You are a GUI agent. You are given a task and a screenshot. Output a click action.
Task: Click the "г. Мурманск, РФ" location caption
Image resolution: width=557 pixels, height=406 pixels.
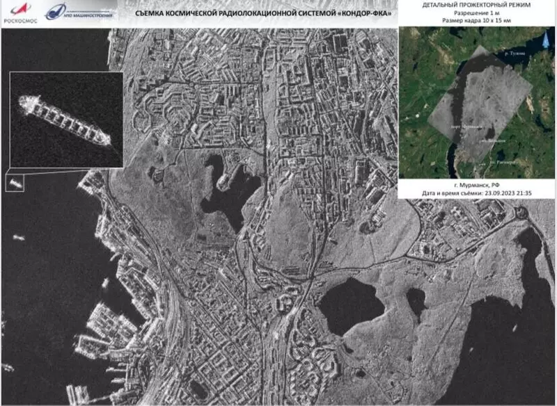[476, 186]
